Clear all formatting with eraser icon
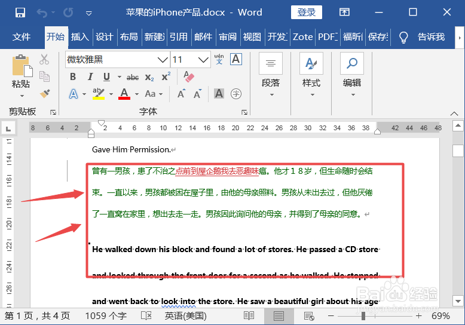Image resolution: width=465 pixels, height=325 pixels. point(189,76)
